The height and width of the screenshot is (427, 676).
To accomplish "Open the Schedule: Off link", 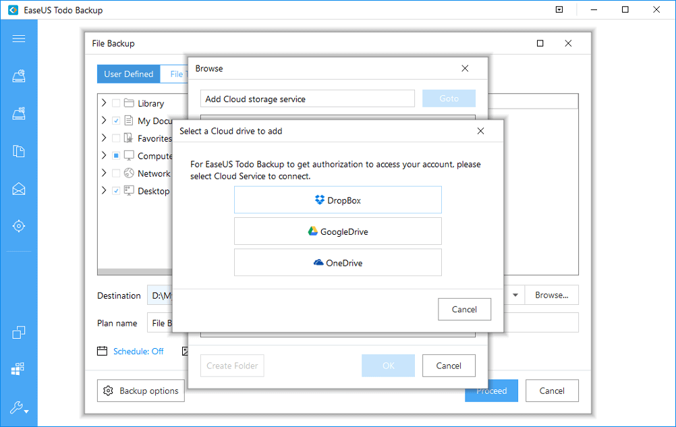I will click(138, 351).
